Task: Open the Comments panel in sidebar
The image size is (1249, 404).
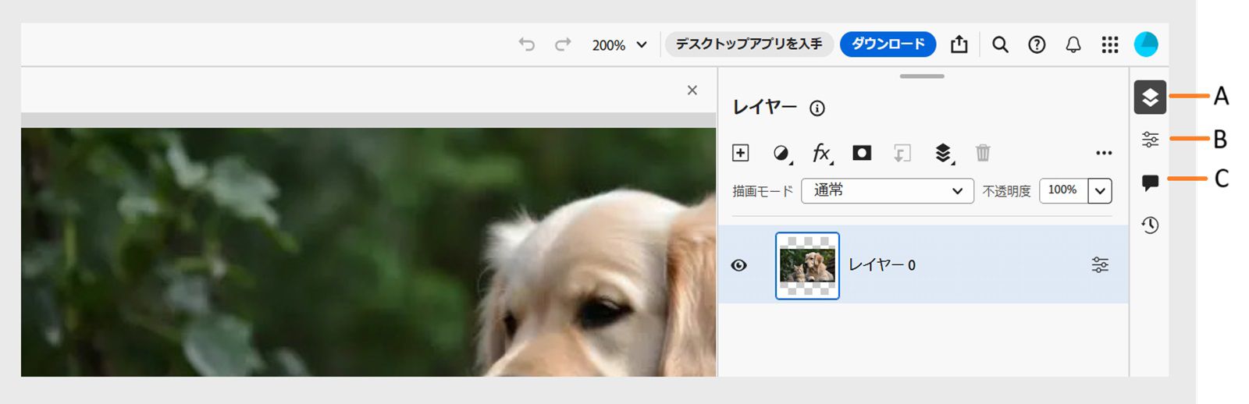Action: 1150,183
